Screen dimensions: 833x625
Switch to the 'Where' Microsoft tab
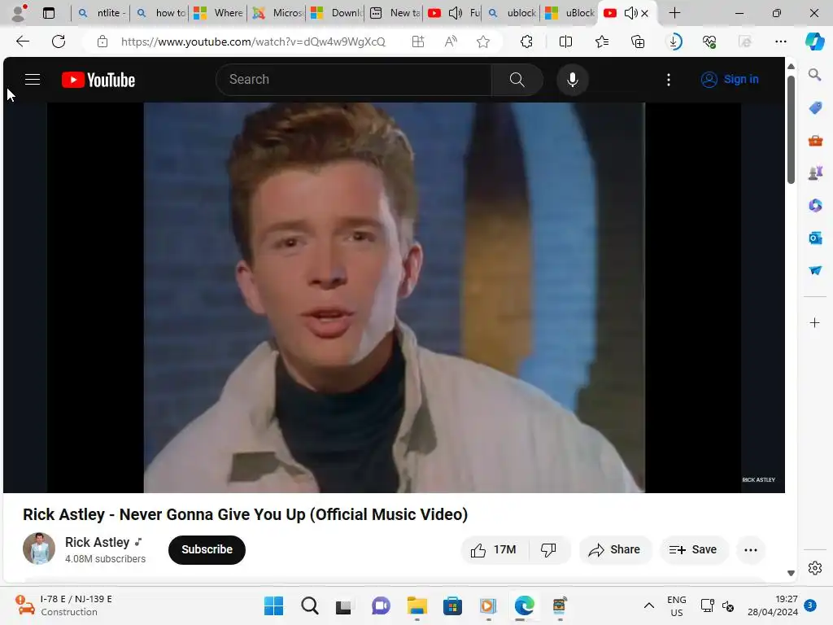[218, 13]
